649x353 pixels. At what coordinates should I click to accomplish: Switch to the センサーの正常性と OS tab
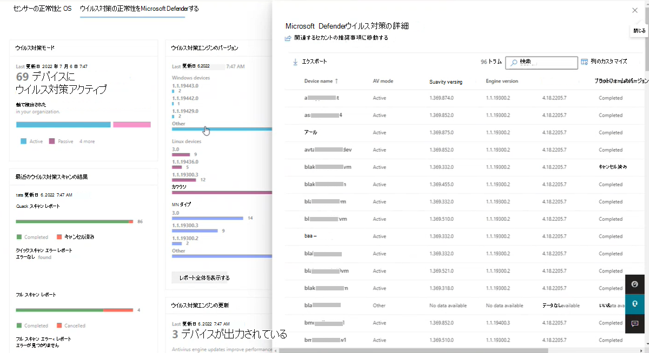pos(42,9)
